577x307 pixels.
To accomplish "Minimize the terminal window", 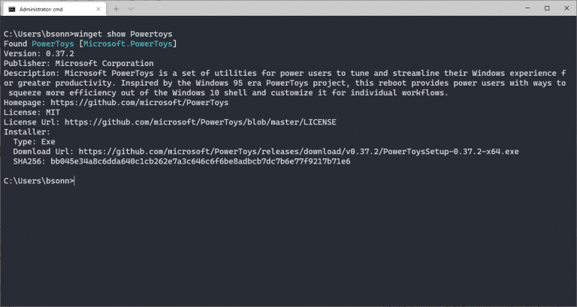I will pos(527,8).
